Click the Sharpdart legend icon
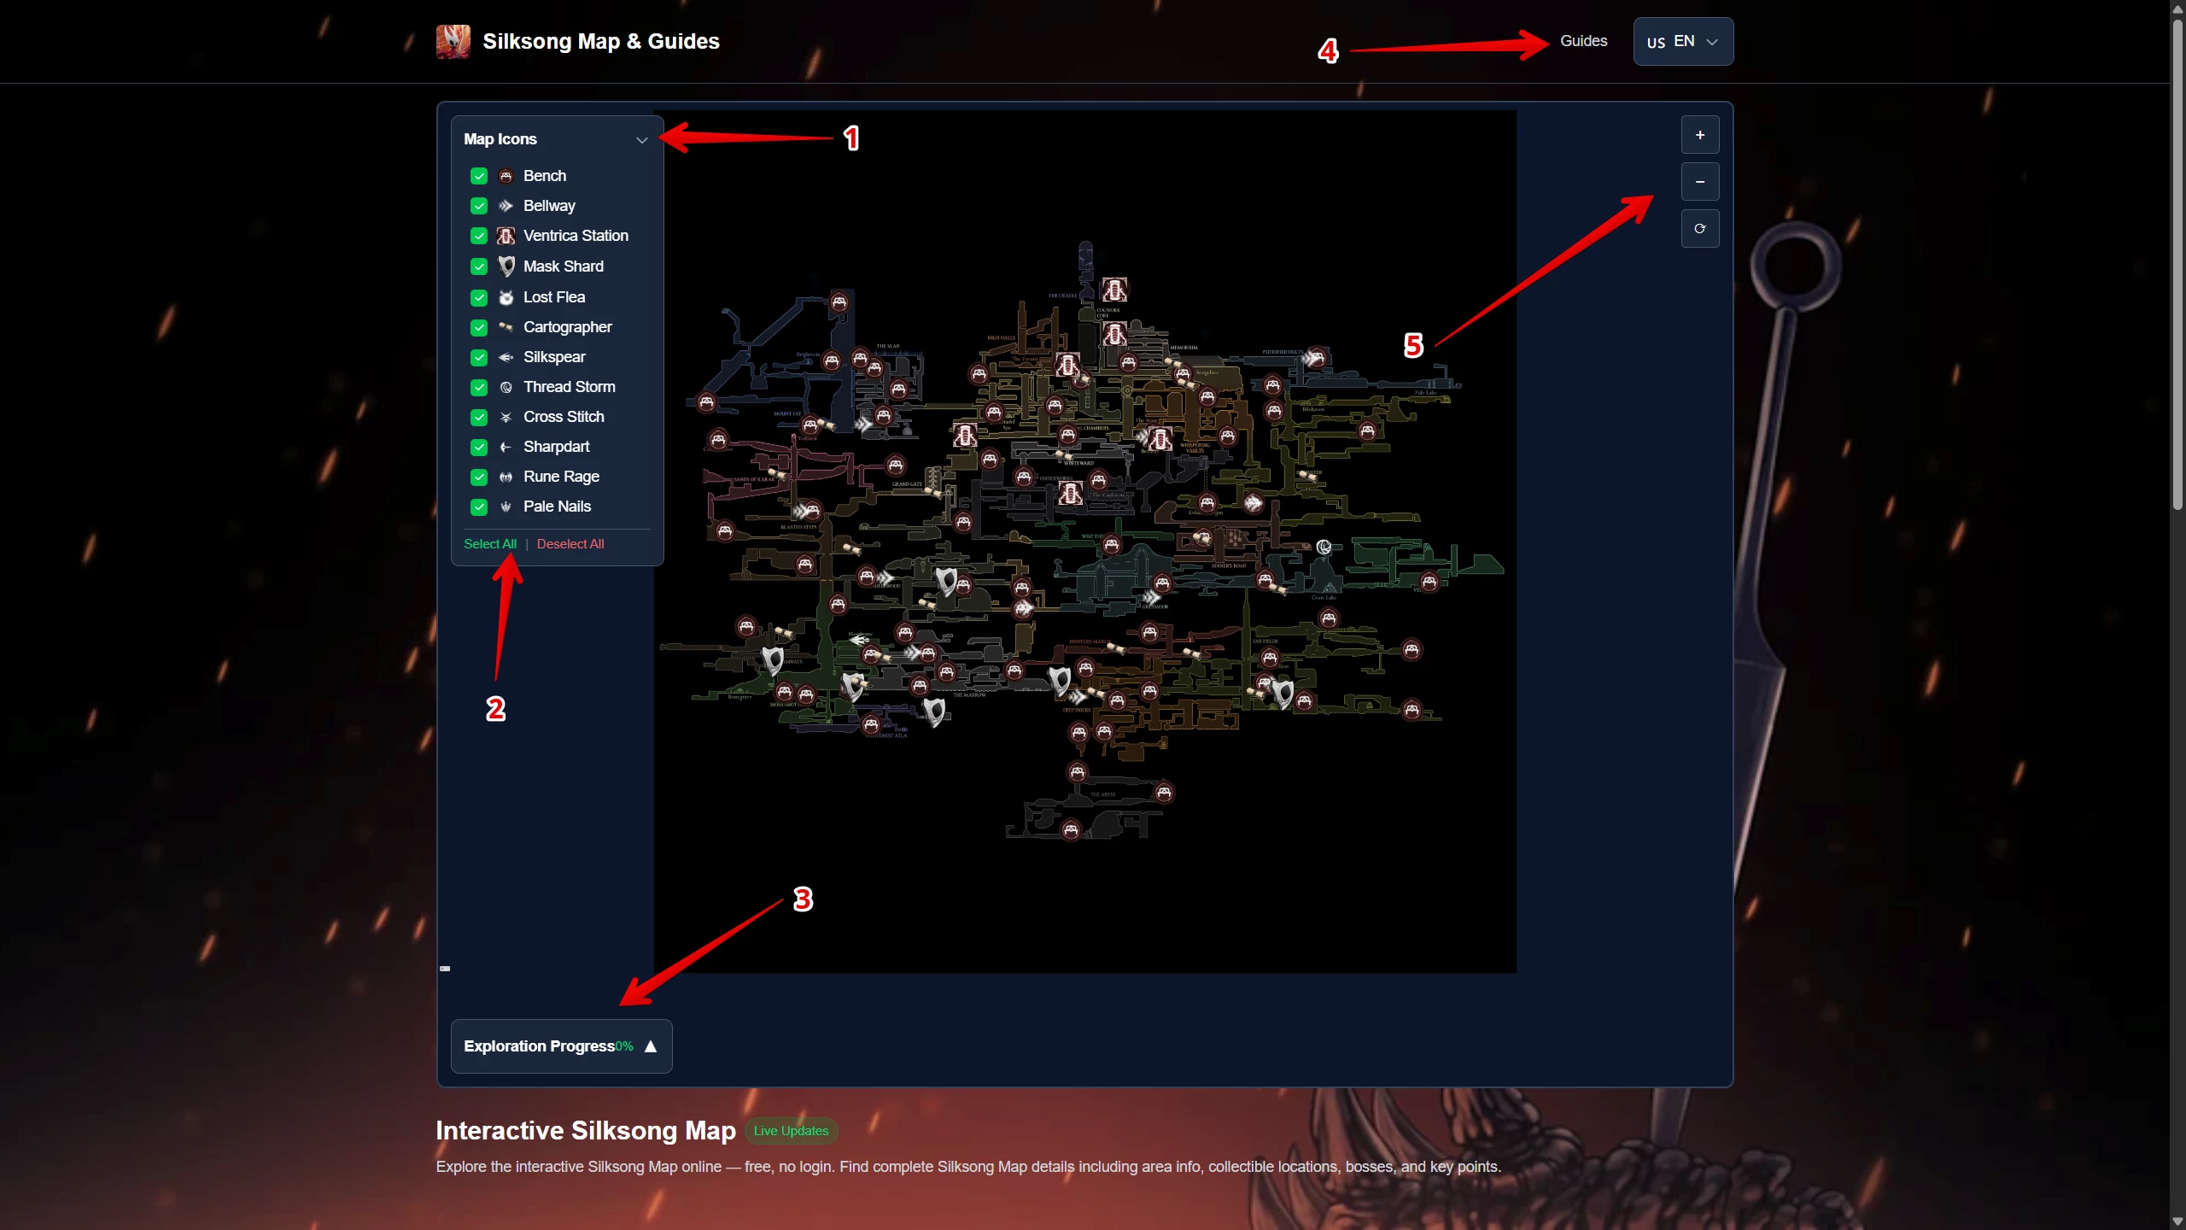Screen dimensions: 2186x1230 506,447
